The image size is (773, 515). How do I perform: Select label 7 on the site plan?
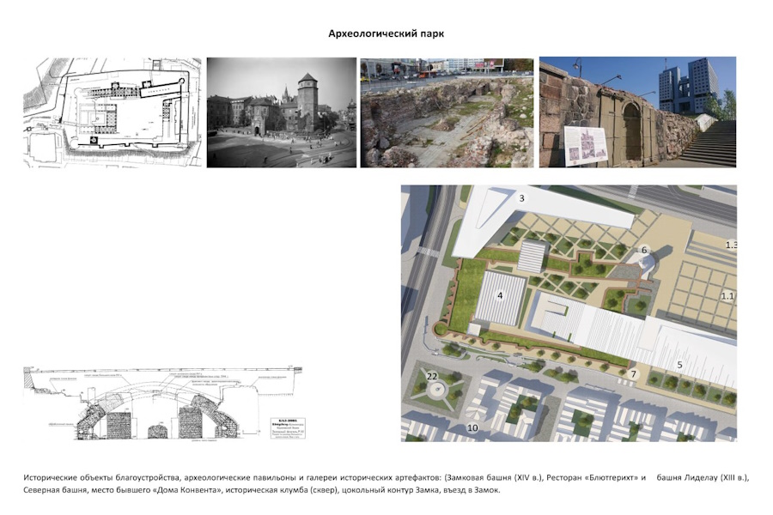pos(634,374)
